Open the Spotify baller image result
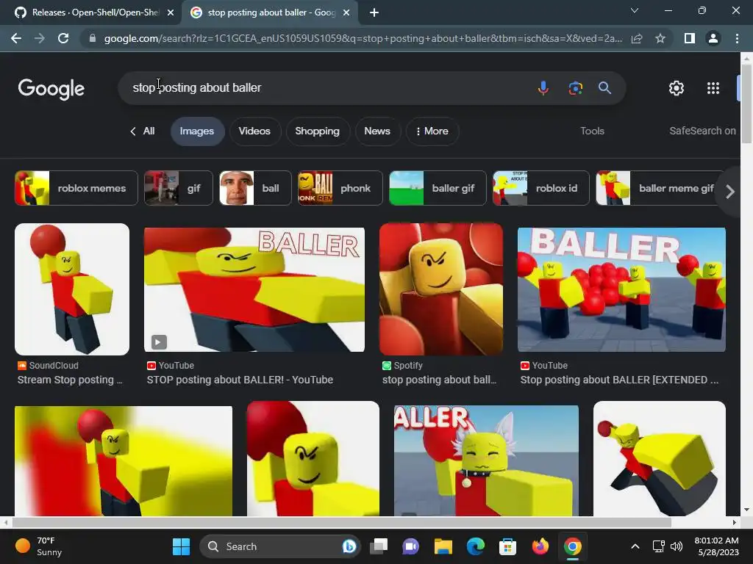 click(x=441, y=289)
